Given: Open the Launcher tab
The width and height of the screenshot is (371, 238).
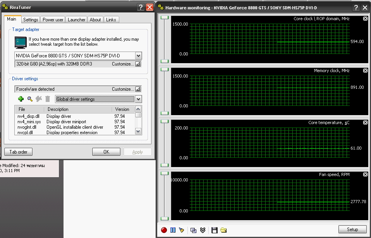Looking at the screenshot, I should click(76, 20).
